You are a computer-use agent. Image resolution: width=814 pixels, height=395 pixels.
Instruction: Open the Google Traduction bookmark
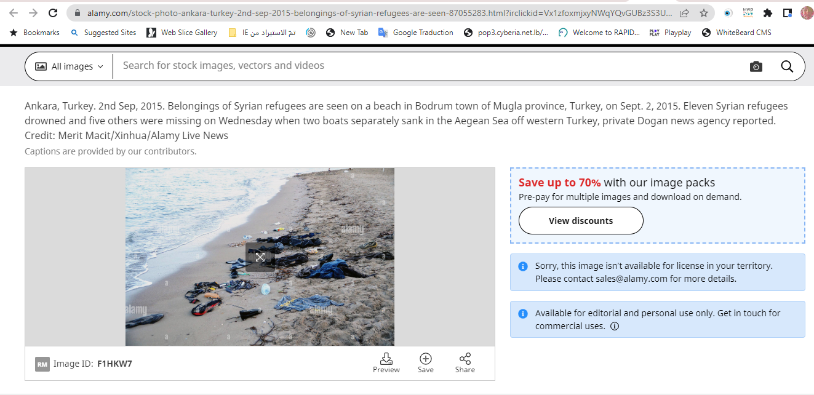[416, 33]
